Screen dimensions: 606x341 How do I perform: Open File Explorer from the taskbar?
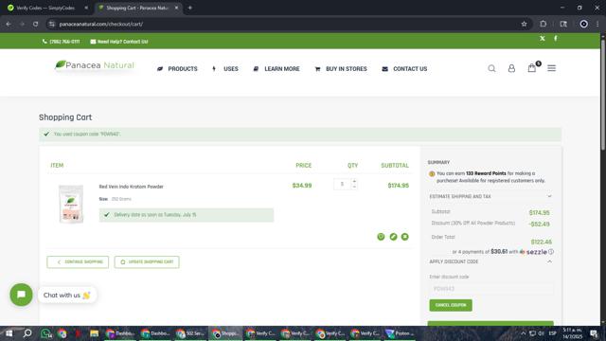point(94,333)
